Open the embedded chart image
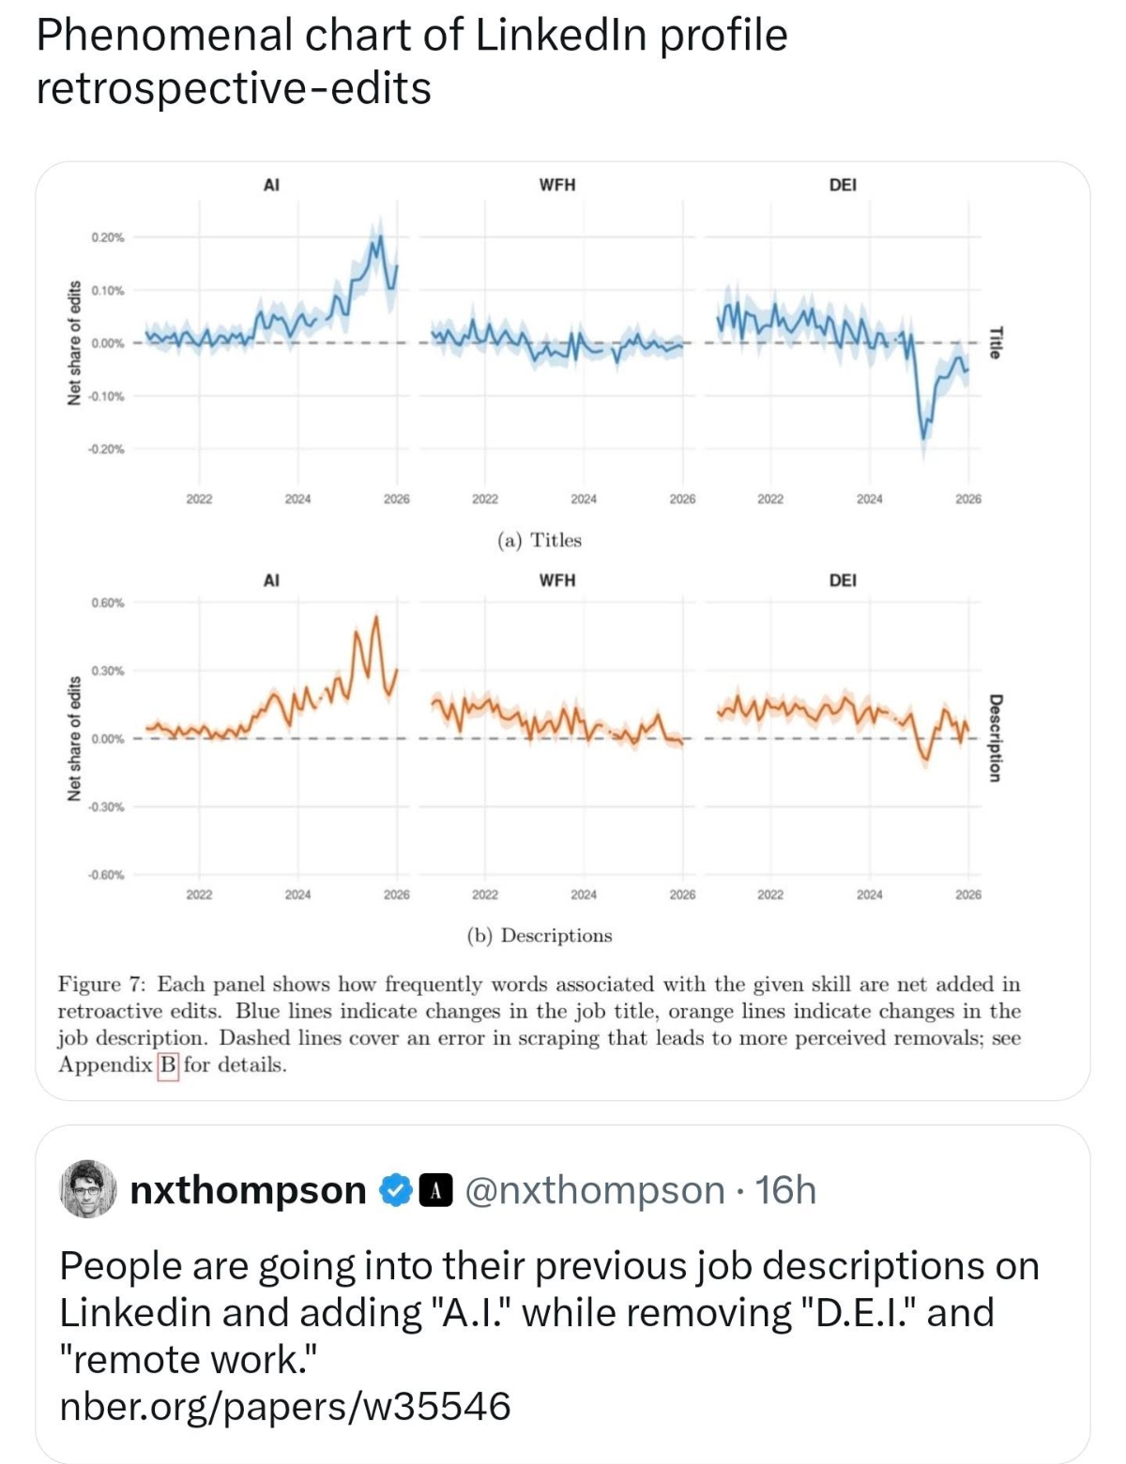Viewport: 1126px width, 1464px height. [563, 630]
